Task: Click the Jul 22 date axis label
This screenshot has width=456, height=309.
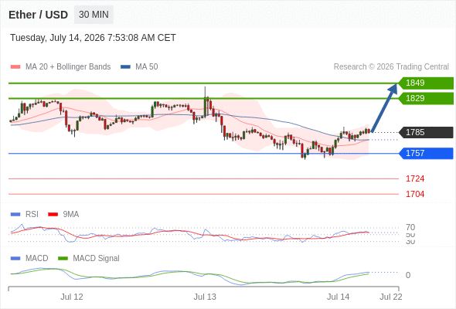Action: click(x=391, y=297)
